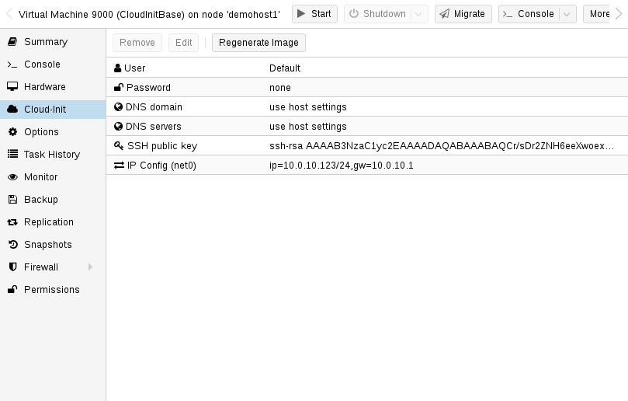628x401 pixels.
Task: Select the Replication arrows icon
Action: pos(12,221)
